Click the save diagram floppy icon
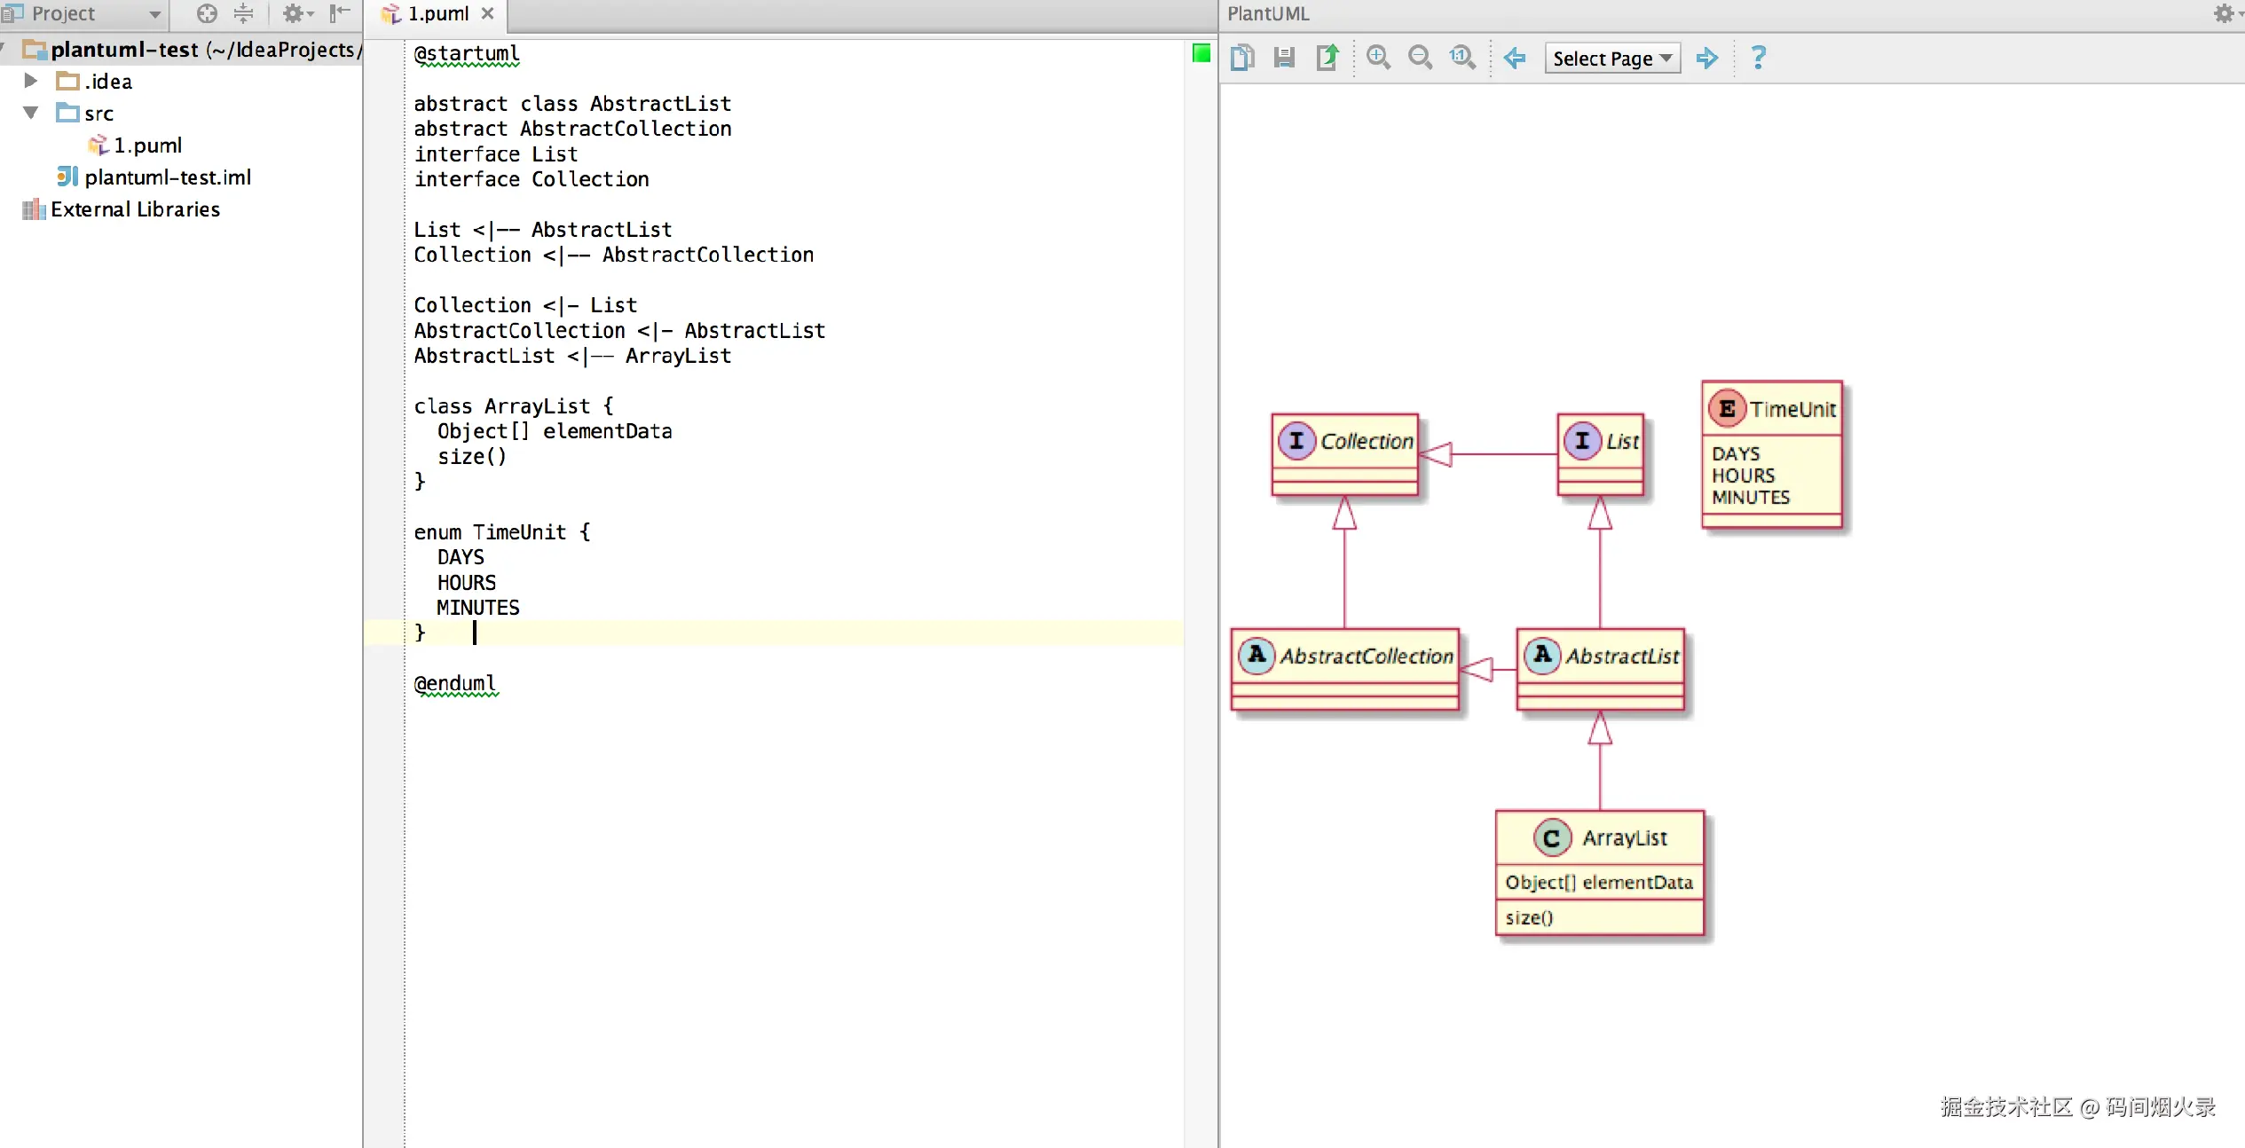The height and width of the screenshot is (1148, 2245). [x=1284, y=59]
